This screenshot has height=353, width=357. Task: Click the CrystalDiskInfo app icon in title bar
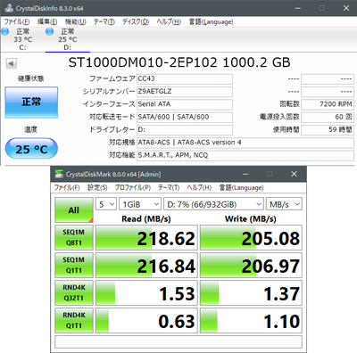pyautogui.click(x=9, y=8)
